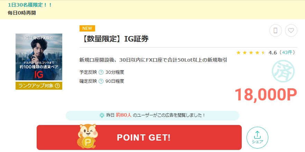305x152 pixels.
Task: Click the lightbulb icon in viewer notice
Action: [x=102, y=115]
